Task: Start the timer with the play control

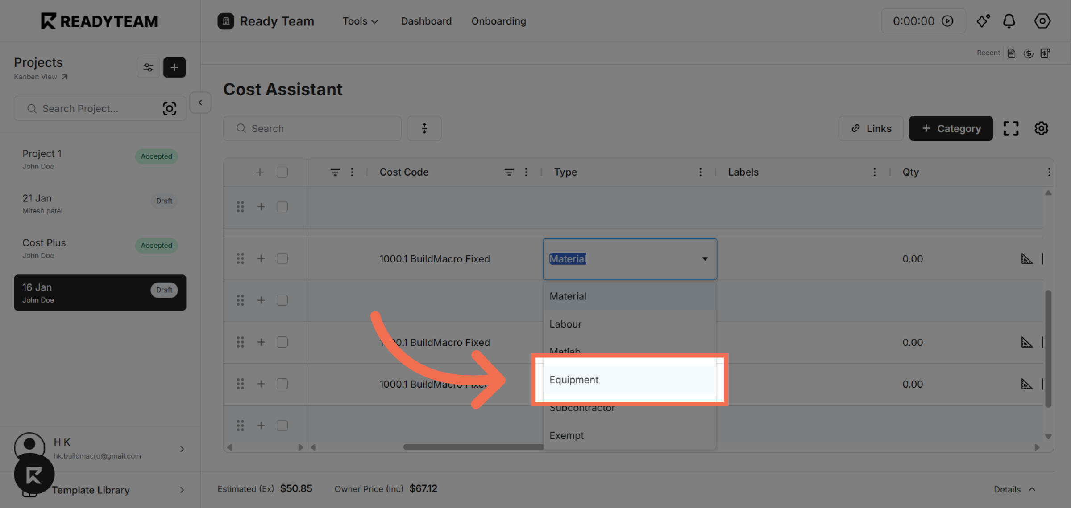Action: 948,20
